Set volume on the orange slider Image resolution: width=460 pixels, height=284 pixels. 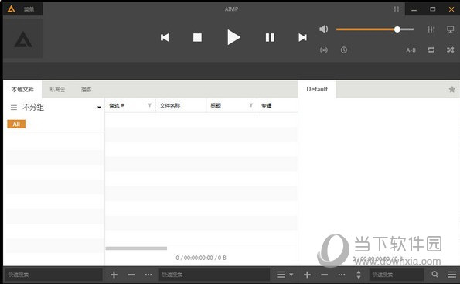click(x=375, y=29)
